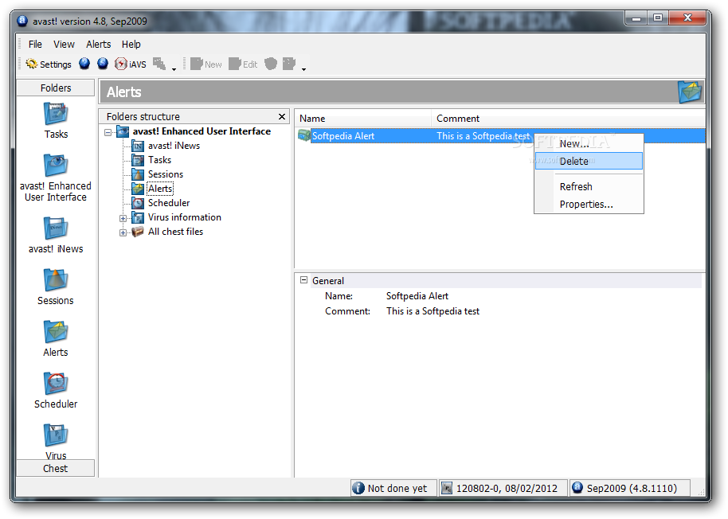The height and width of the screenshot is (519, 728).
Task: Click the Alerts envelope icon in header banner
Action: 690,92
